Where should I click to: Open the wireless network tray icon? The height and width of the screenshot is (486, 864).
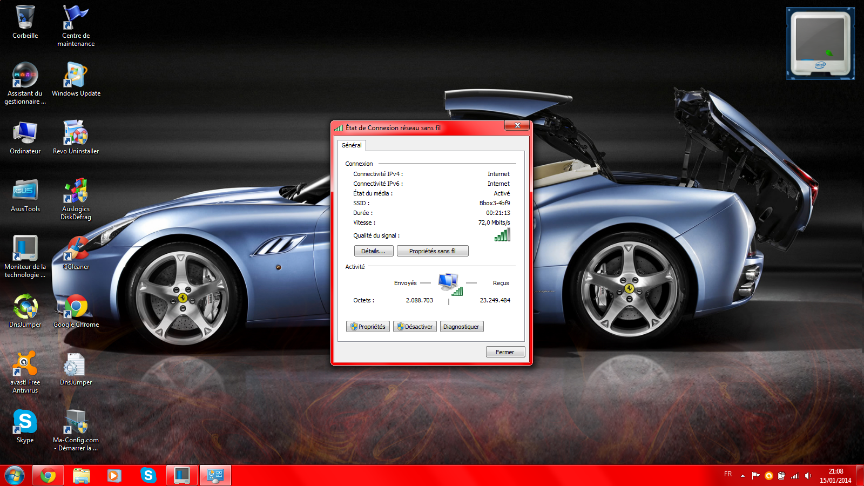[794, 476]
